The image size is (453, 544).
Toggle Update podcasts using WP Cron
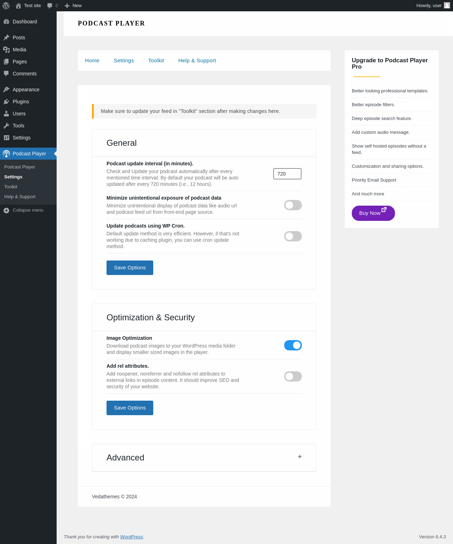(x=293, y=236)
